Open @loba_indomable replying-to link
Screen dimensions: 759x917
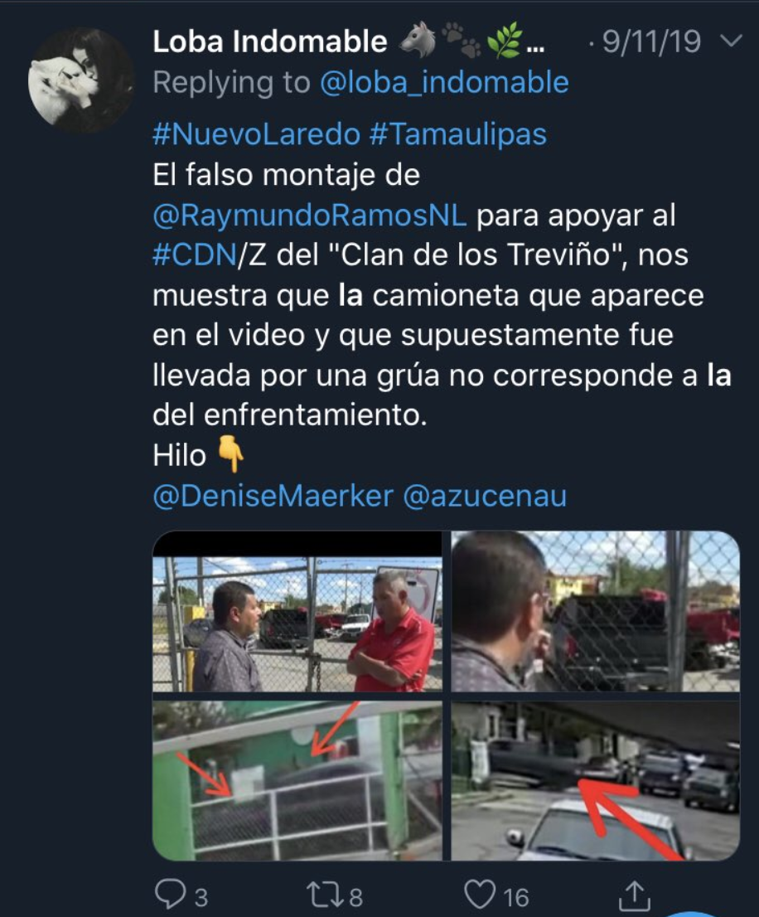[x=445, y=82]
